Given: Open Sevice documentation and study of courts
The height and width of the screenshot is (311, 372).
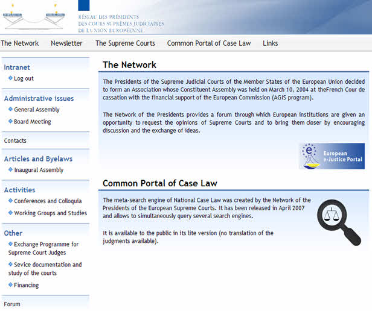Looking at the screenshot, I should [x=45, y=269].
